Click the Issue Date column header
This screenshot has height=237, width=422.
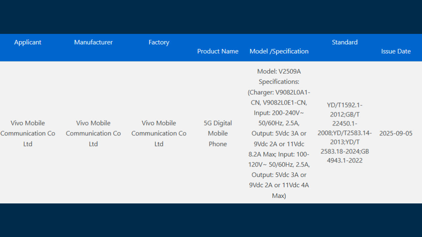click(396, 51)
